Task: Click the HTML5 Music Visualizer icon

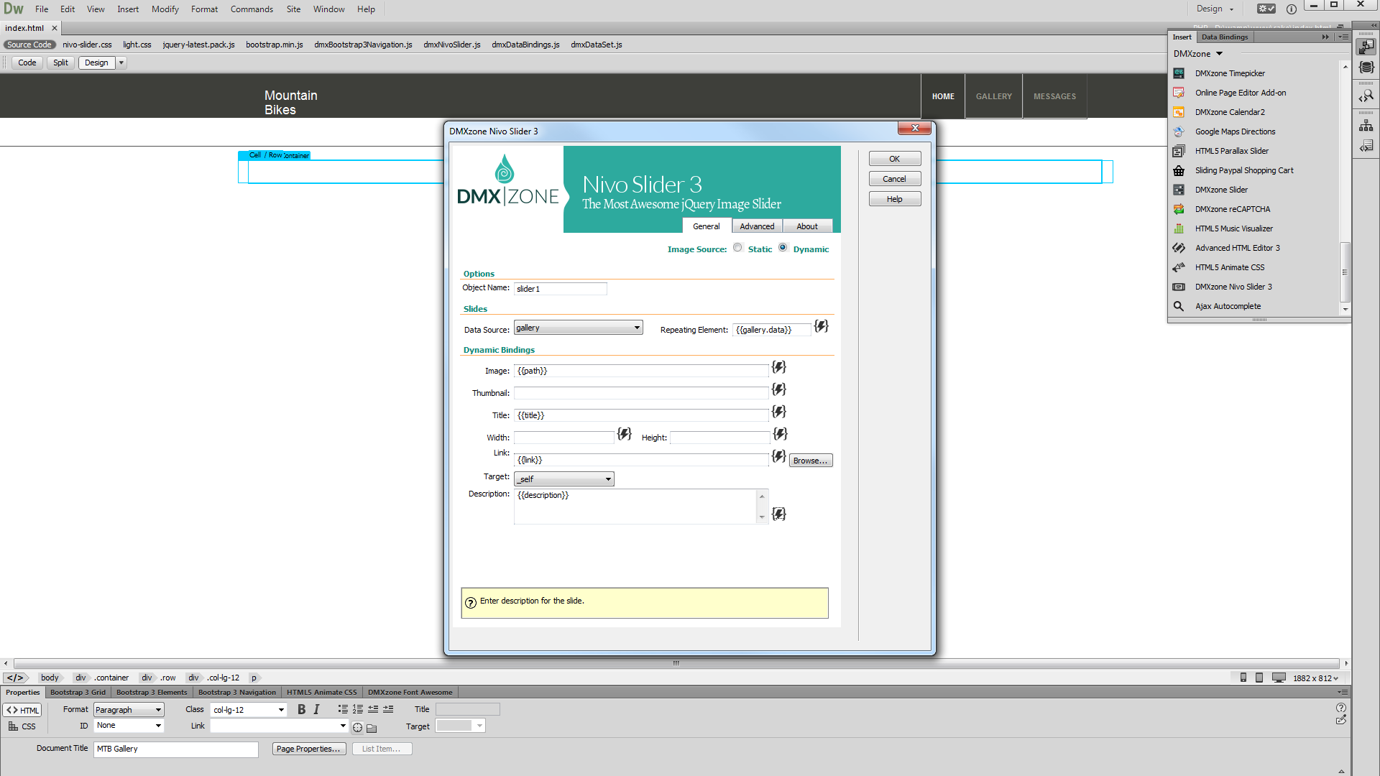Action: tap(1179, 228)
